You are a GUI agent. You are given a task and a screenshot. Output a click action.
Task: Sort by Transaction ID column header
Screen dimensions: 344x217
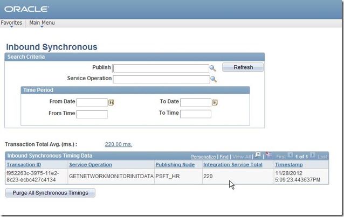pyautogui.click(x=24, y=165)
